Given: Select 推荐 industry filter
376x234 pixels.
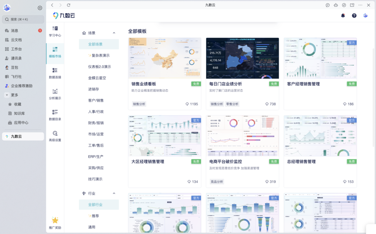Looking at the screenshot, I should tap(99, 216).
